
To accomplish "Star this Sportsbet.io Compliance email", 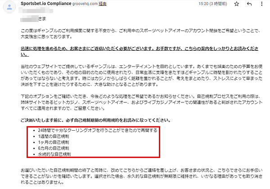I will [x=237, y=4].
